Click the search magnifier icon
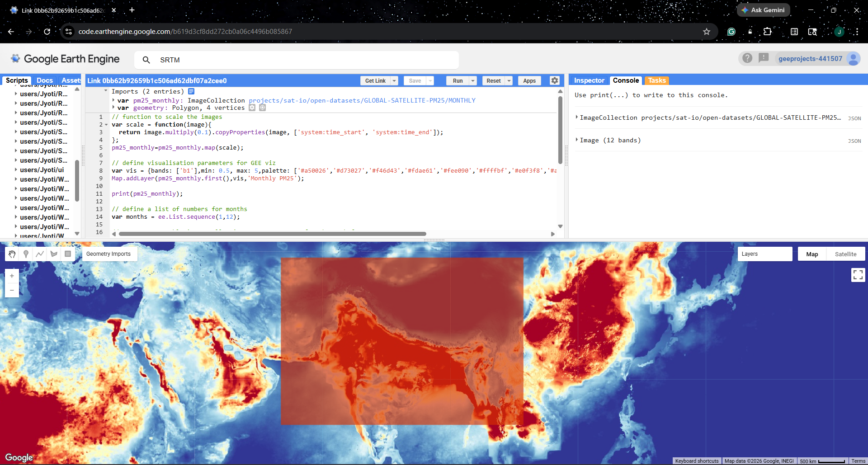This screenshot has width=868, height=465. [x=146, y=60]
